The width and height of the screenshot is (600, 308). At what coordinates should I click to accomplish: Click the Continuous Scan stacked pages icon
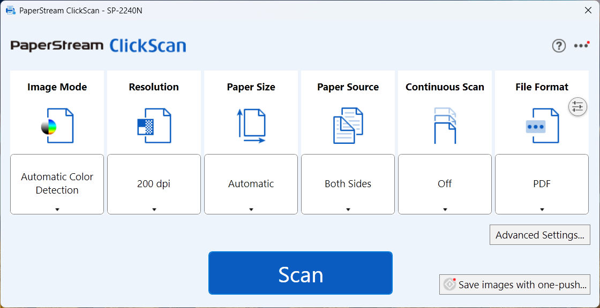445,126
